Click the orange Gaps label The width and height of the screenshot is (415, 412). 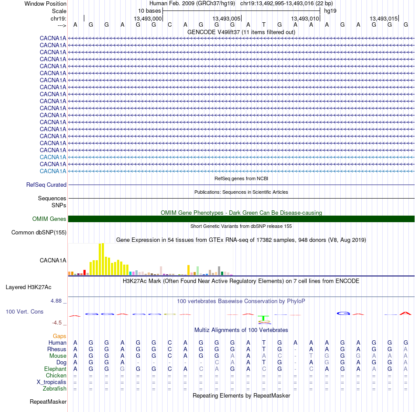coord(59,336)
